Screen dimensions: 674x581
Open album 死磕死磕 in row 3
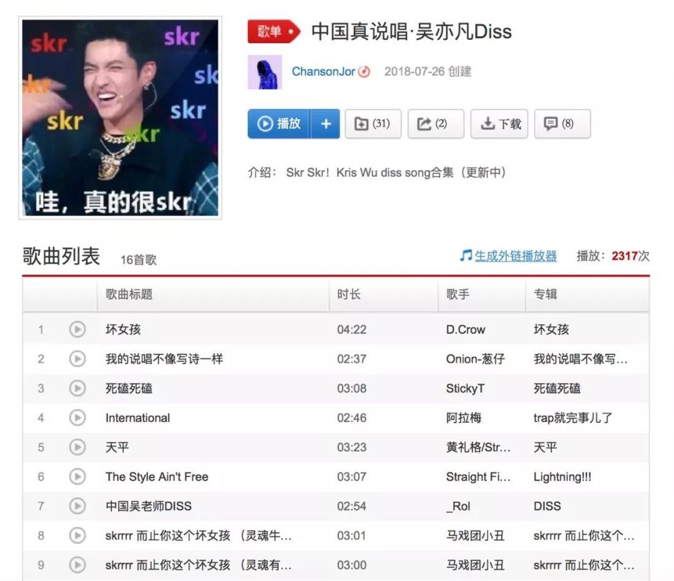coord(557,389)
